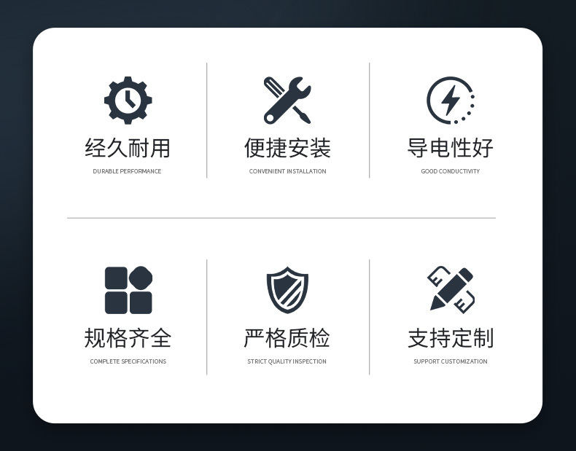Click the COMPLETE SPECIFICATIONS caption
Image resolution: width=576 pixels, height=451 pixels.
(128, 361)
